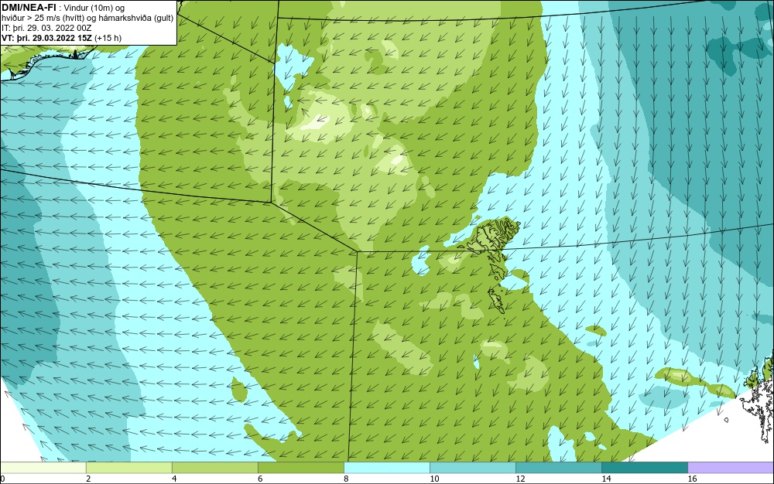Click the 6–8 m/s darker green legend swatch

click(x=301, y=468)
